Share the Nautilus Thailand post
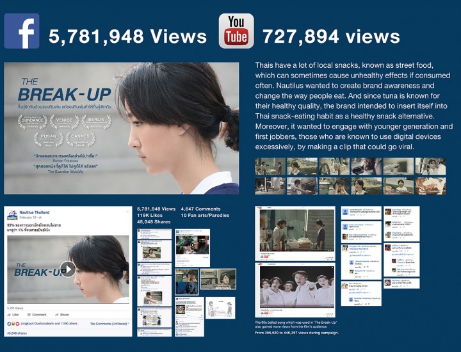Image resolution: width=461 pixels, height=352 pixels. [62, 314]
